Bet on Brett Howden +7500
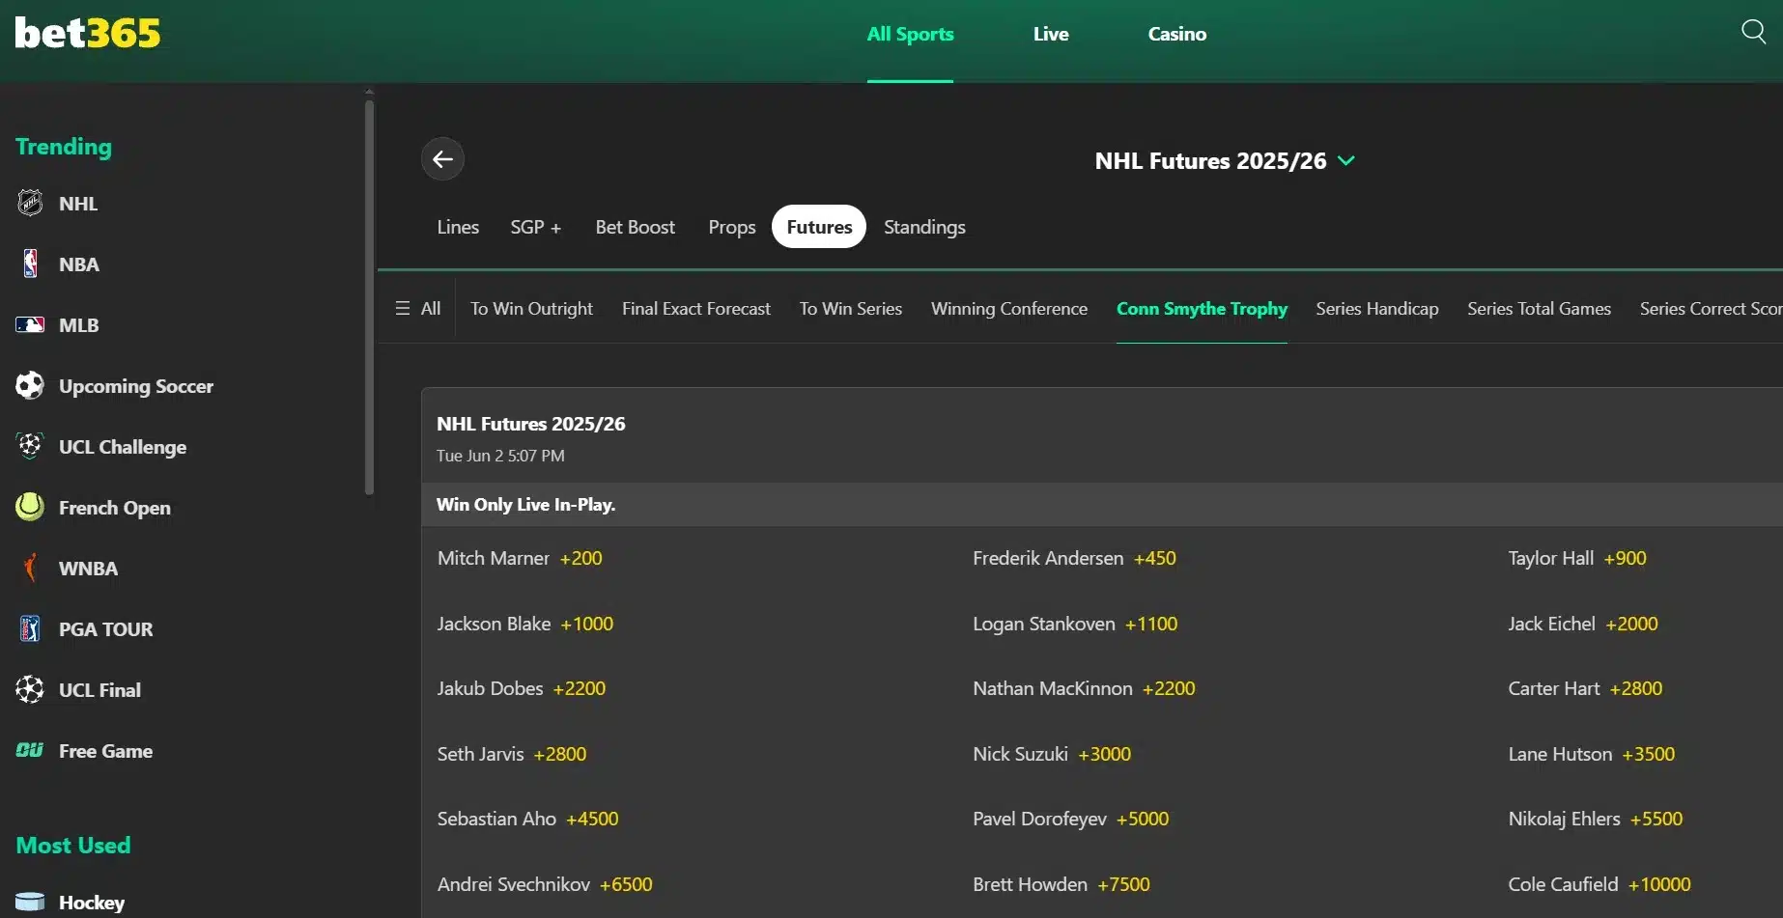 [x=1061, y=884]
